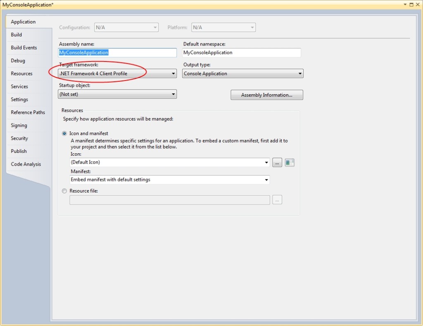
Task: Open the Output type dropdown
Action: point(298,73)
